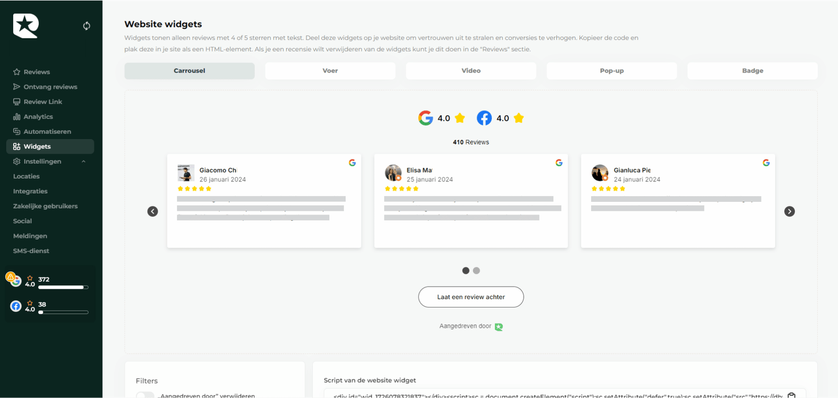Click the refresh sync icon in sidebar
838x398 pixels.
(86, 26)
